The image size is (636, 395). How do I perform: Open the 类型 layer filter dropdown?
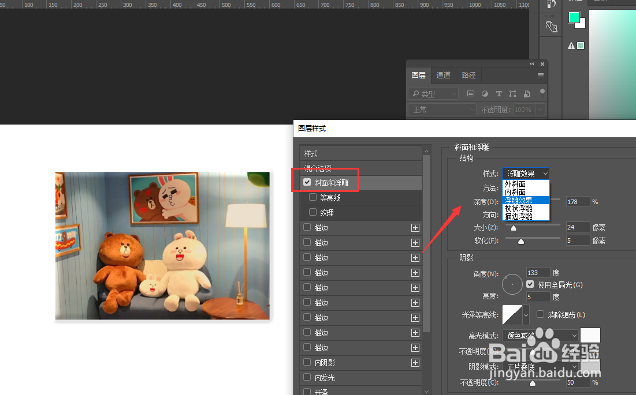433,94
